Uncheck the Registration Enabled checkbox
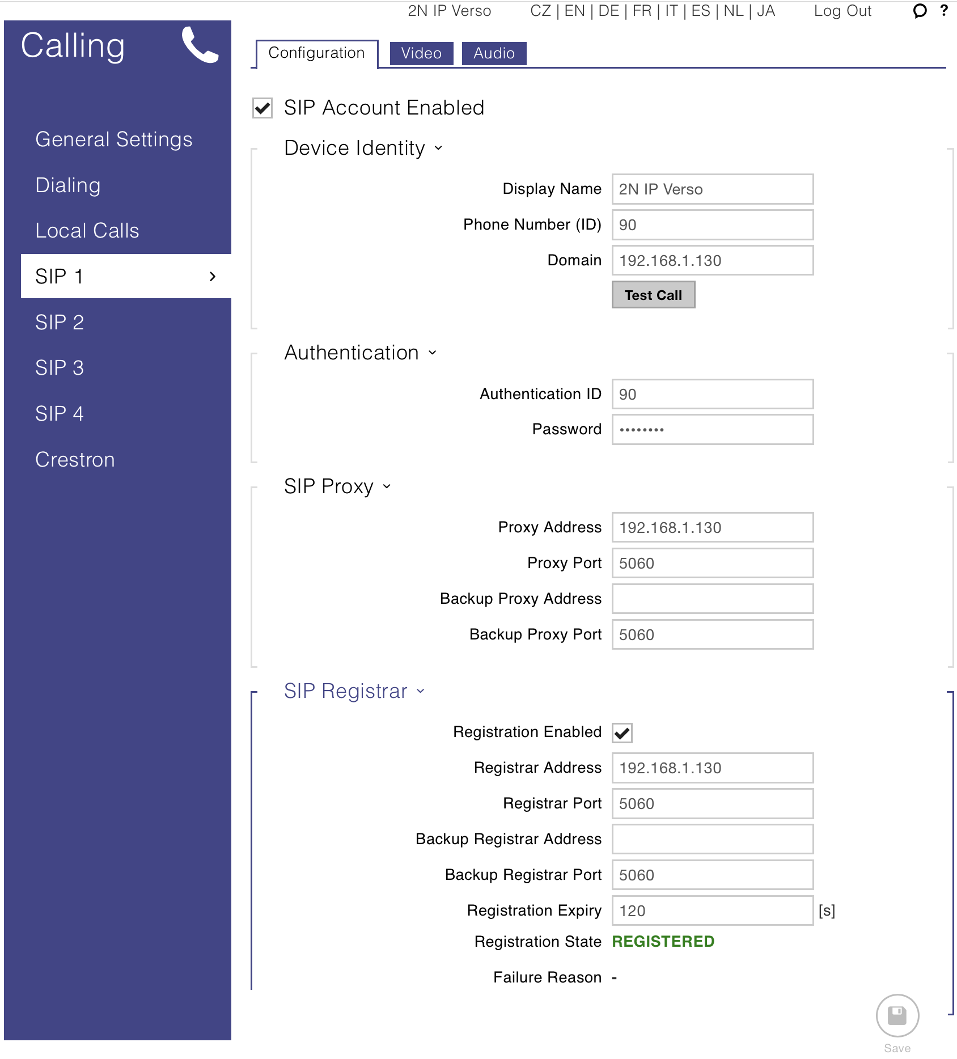This screenshot has height=1059, width=957. [622, 732]
